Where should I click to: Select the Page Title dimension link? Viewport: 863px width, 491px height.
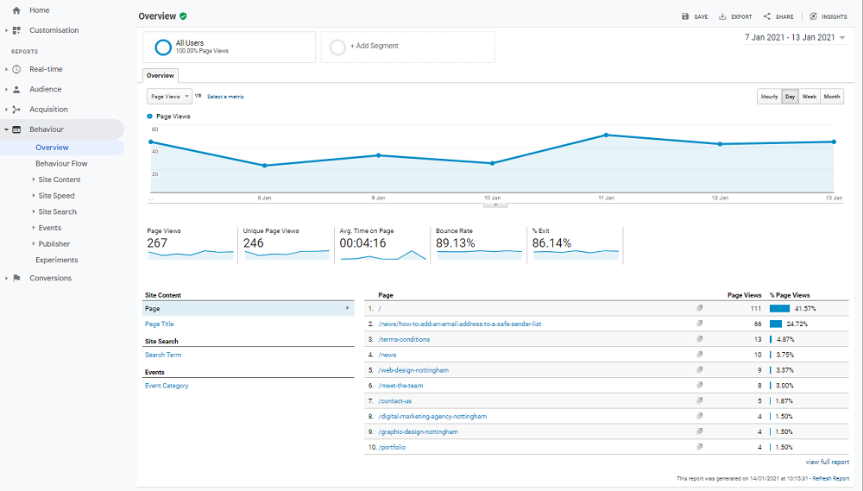tap(159, 324)
